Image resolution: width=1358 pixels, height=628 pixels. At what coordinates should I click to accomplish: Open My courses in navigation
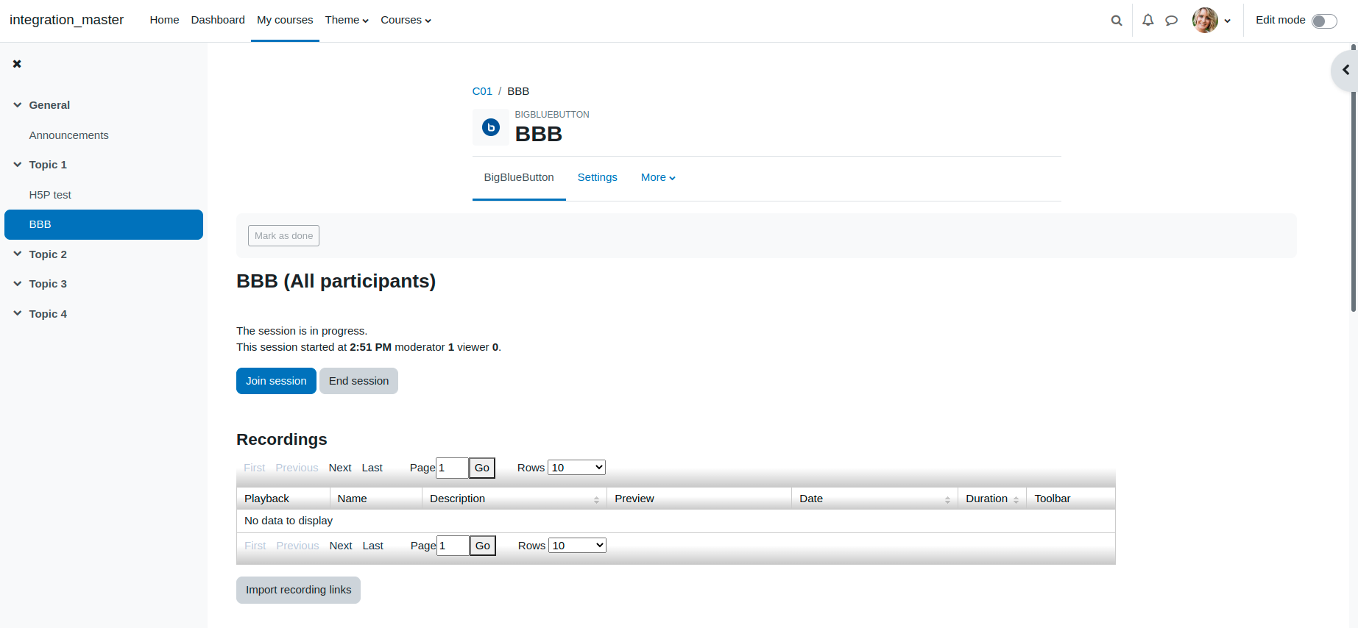pos(285,20)
